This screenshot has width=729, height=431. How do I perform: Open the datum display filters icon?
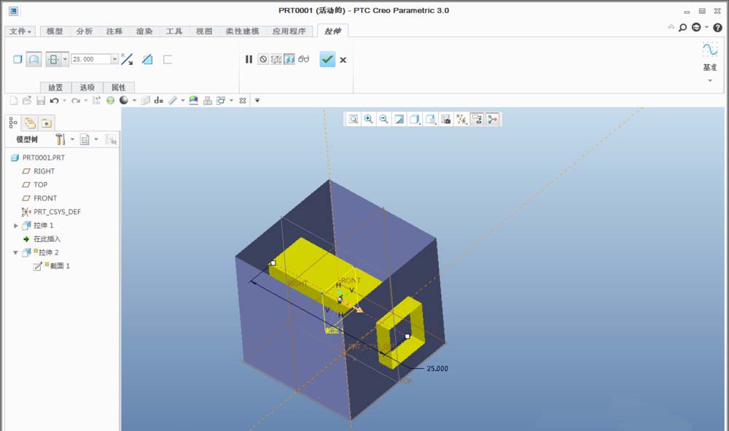point(461,120)
